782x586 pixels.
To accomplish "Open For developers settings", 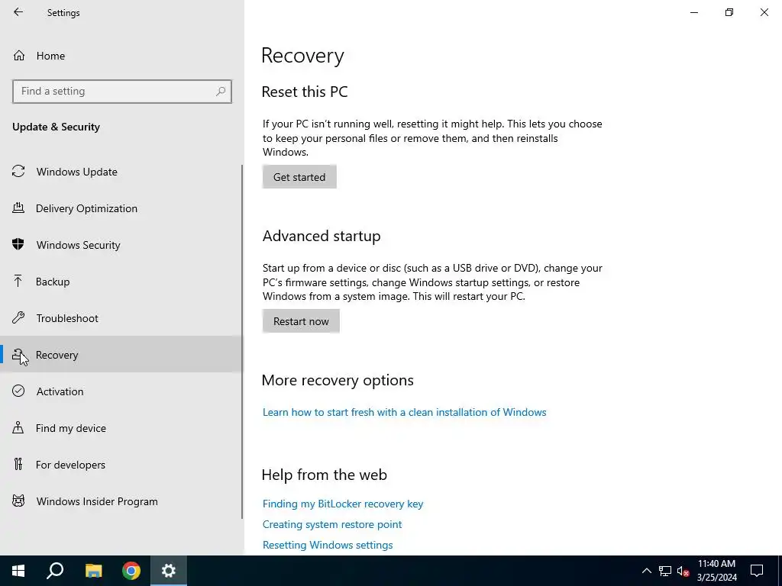I will [x=121, y=465].
